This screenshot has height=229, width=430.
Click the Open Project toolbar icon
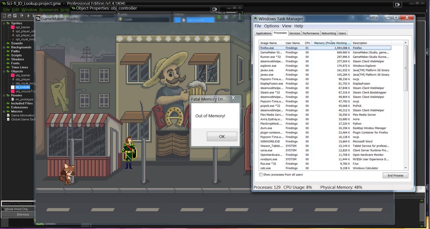pos(9,16)
